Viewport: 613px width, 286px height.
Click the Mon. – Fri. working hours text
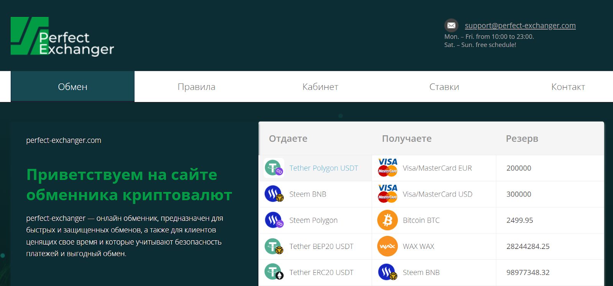point(489,37)
